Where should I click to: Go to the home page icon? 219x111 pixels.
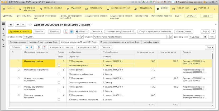point(11,25)
